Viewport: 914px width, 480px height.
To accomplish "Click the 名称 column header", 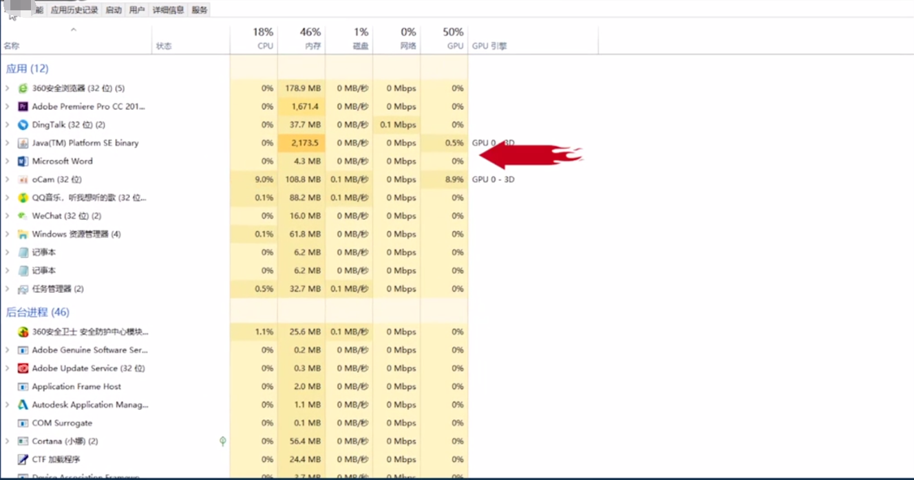I will tap(76, 39).
